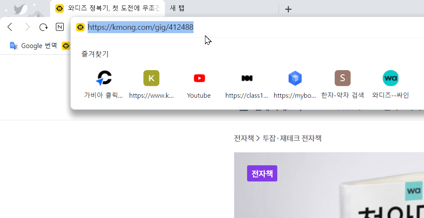This screenshot has width=424, height=218.
Task: Open the Google 번역 bookmark
Action: [34, 45]
